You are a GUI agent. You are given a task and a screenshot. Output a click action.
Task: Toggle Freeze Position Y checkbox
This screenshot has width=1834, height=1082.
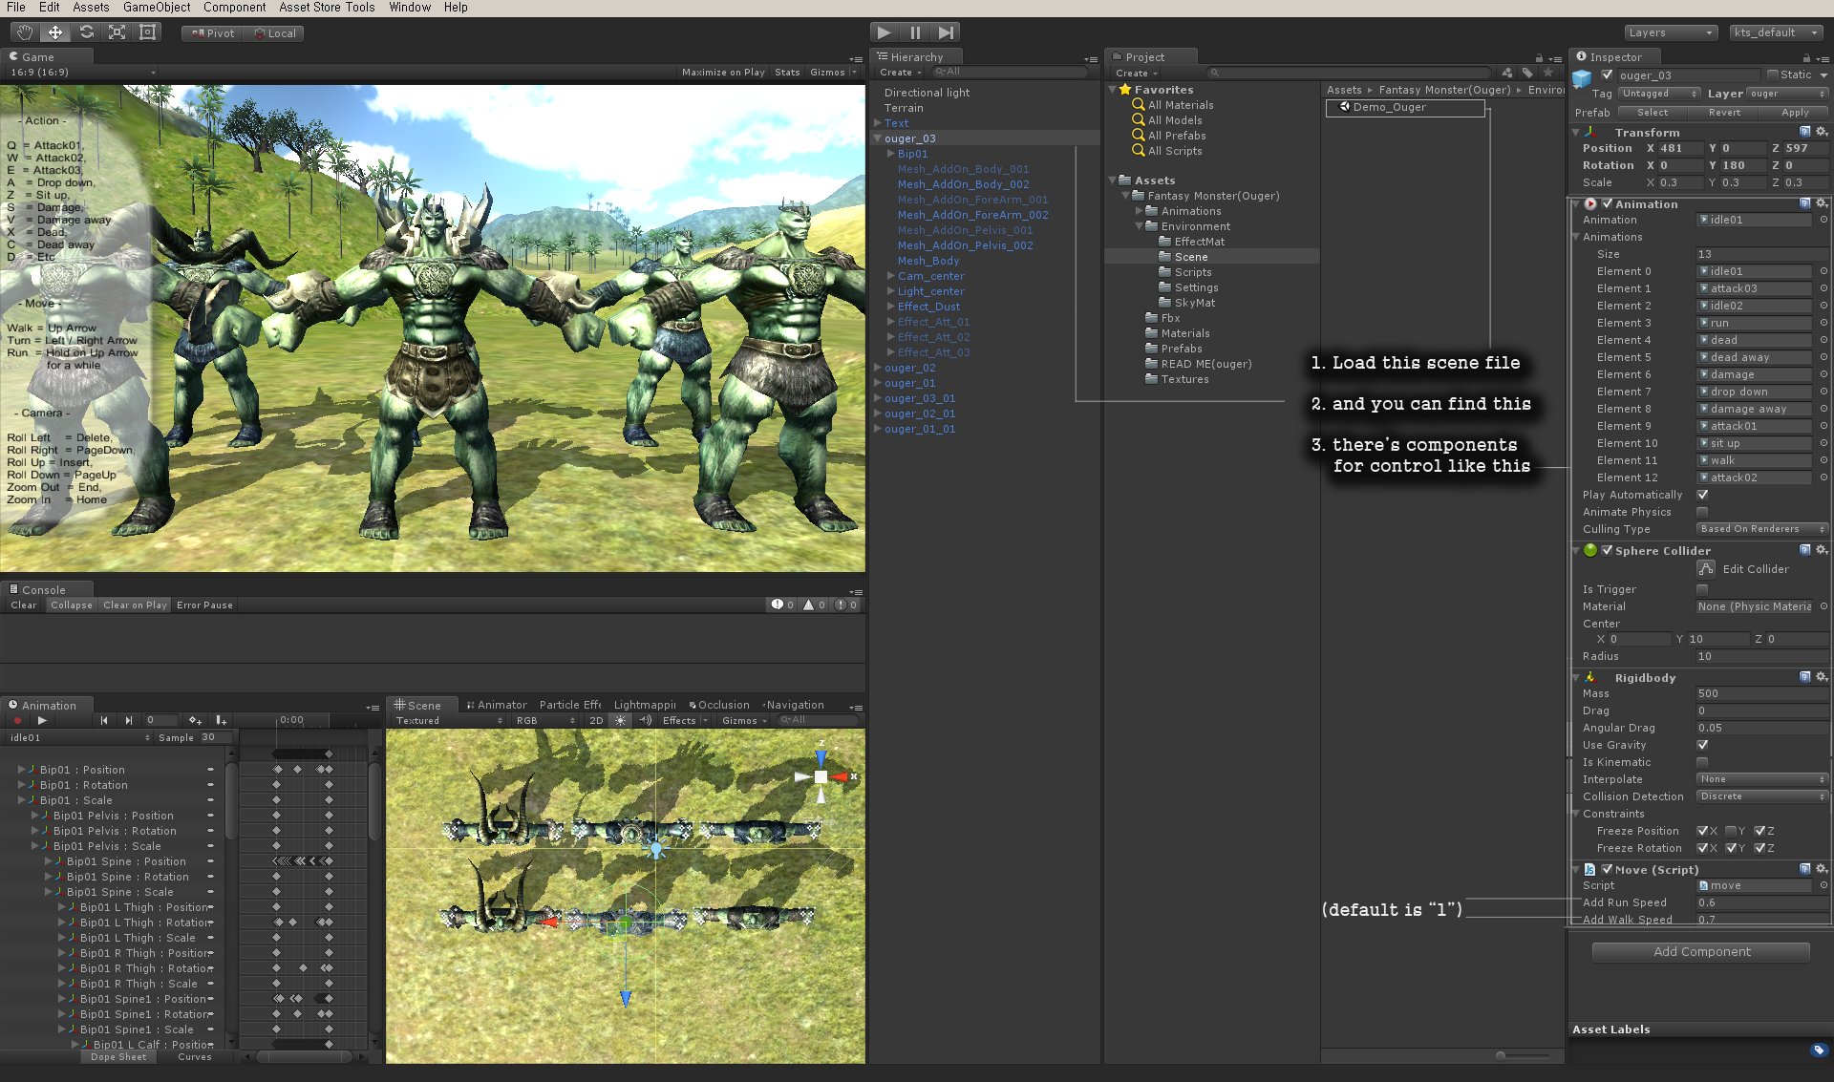point(1731,831)
